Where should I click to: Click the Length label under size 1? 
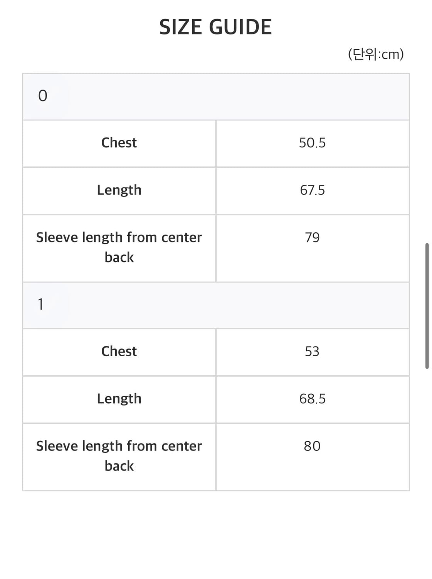coord(119,399)
